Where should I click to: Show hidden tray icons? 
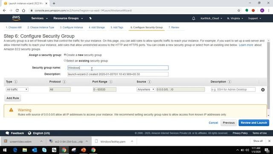point(237,150)
